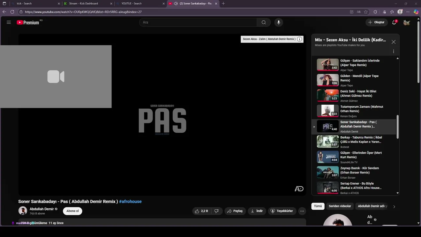Image resolution: width=421 pixels, height=237 pixels.
Task: Open more actions ellipsis under video
Action: (x=302, y=211)
